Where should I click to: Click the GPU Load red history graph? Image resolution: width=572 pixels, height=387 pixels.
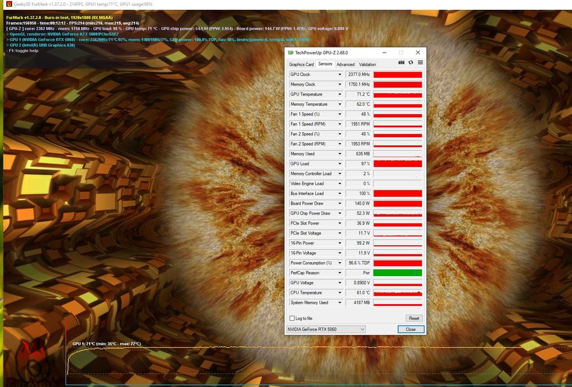click(x=398, y=163)
